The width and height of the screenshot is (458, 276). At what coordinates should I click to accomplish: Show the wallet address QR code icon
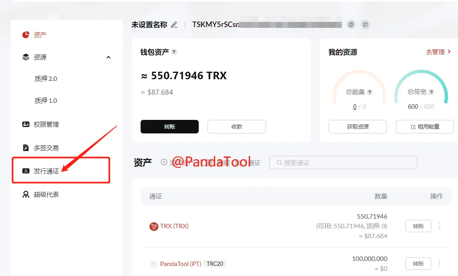click(366, 25)
